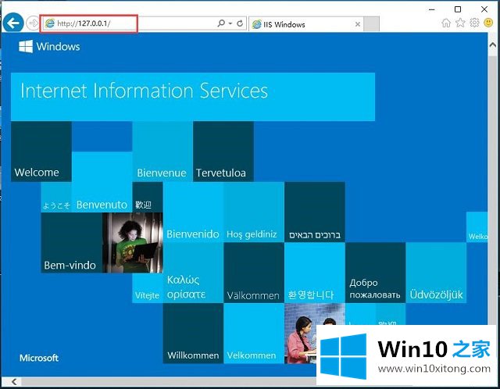Image resolution: width=500 pixels, height=389 pixels.
Task: Click the Καλώς ορίσατε tile
Action: pyautogui.click(x=193, y=273)
